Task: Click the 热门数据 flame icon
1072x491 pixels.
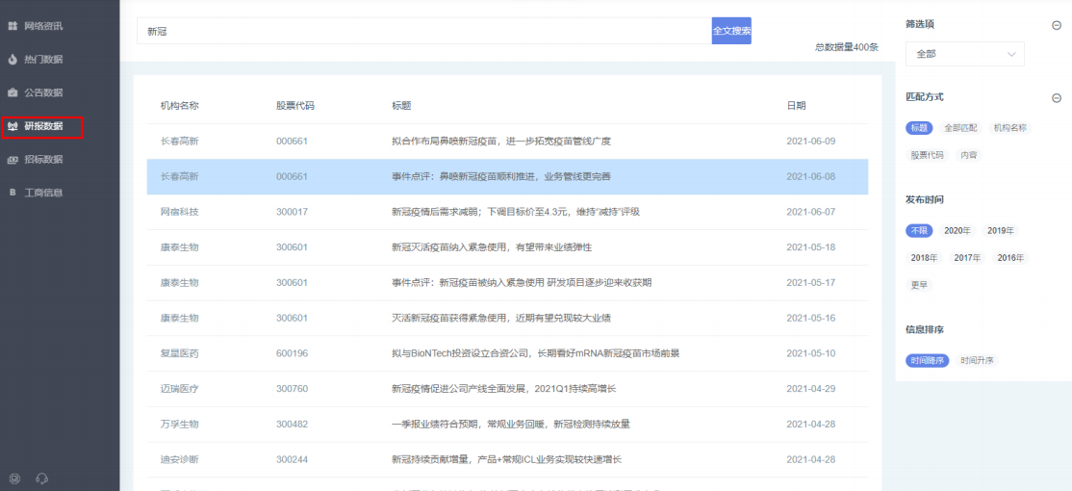Action: (x=13, y=60)
